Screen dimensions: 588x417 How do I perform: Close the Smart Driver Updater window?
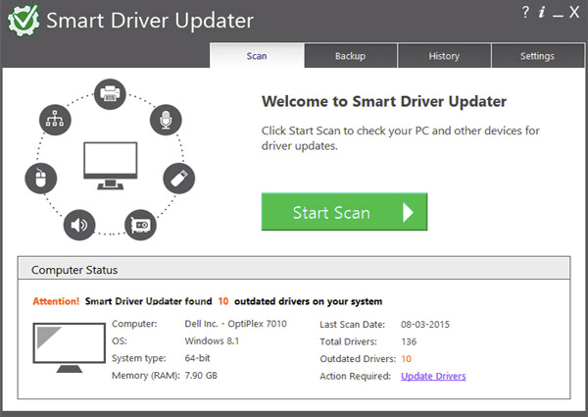click(x=574, y=13)
